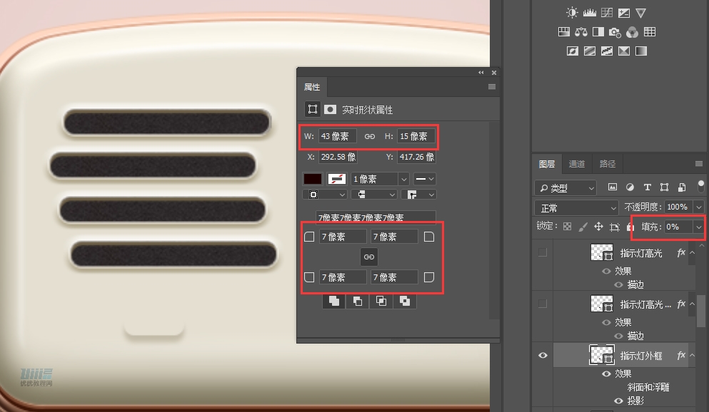Viewport: 709px width, 412px height.
Task: Switch to the 通道 tab
Action: click(577, 164)
